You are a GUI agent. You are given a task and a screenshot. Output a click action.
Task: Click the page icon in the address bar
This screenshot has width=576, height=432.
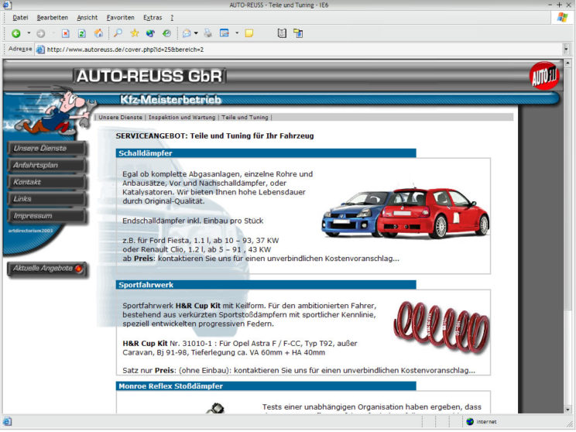[x=40, y=50]
